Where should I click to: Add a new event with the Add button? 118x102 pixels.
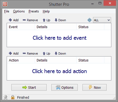click(x=14, y=20)
